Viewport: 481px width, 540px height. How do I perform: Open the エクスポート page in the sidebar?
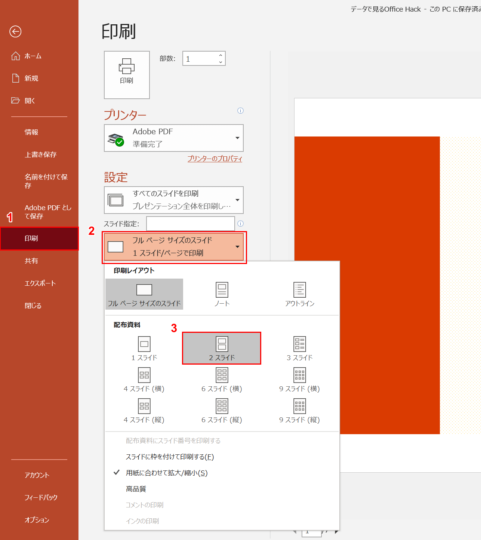(x=39, y=283)
